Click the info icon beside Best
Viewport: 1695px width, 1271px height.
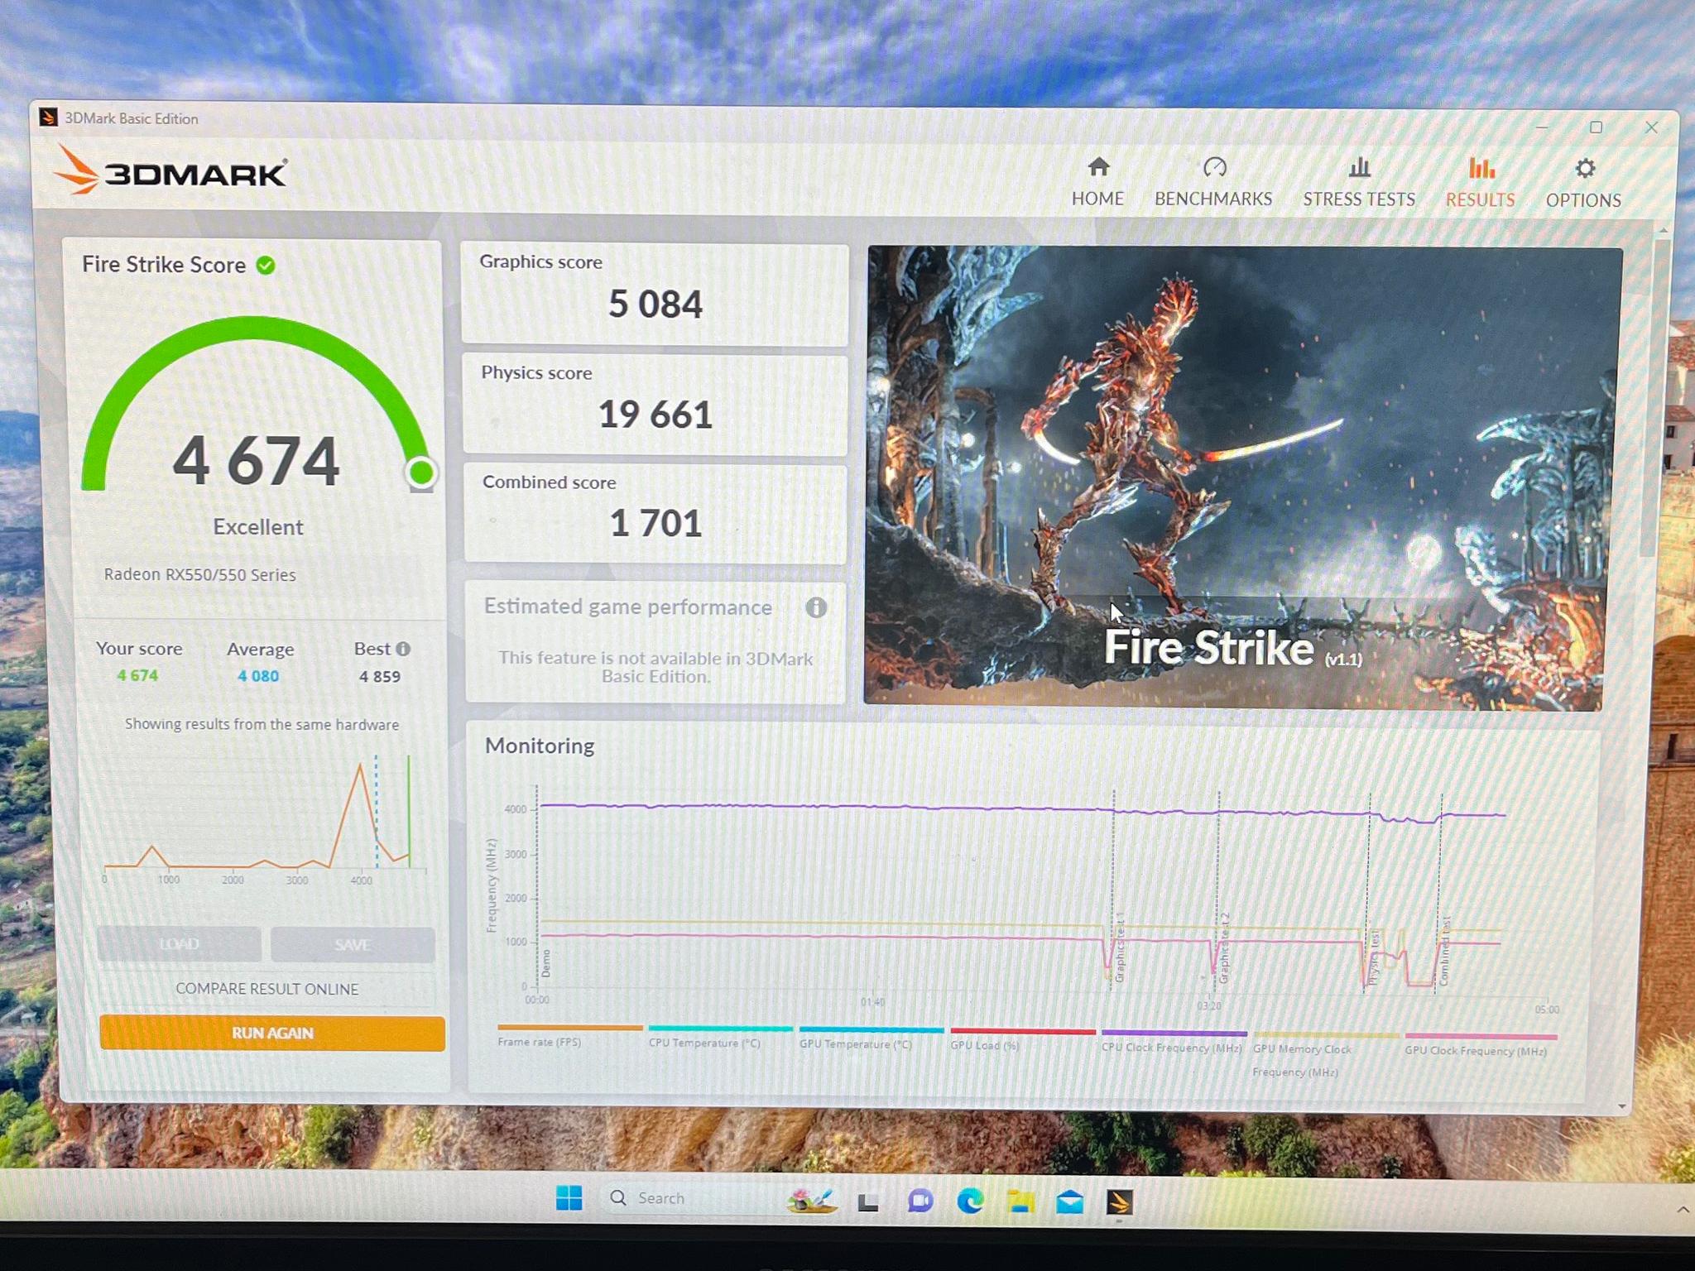(x=403, y=649)
